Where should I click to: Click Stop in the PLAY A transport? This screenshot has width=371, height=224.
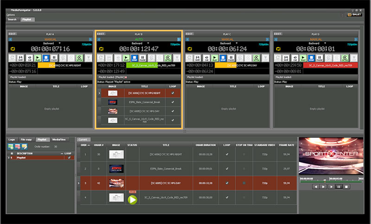click(46, 58)
